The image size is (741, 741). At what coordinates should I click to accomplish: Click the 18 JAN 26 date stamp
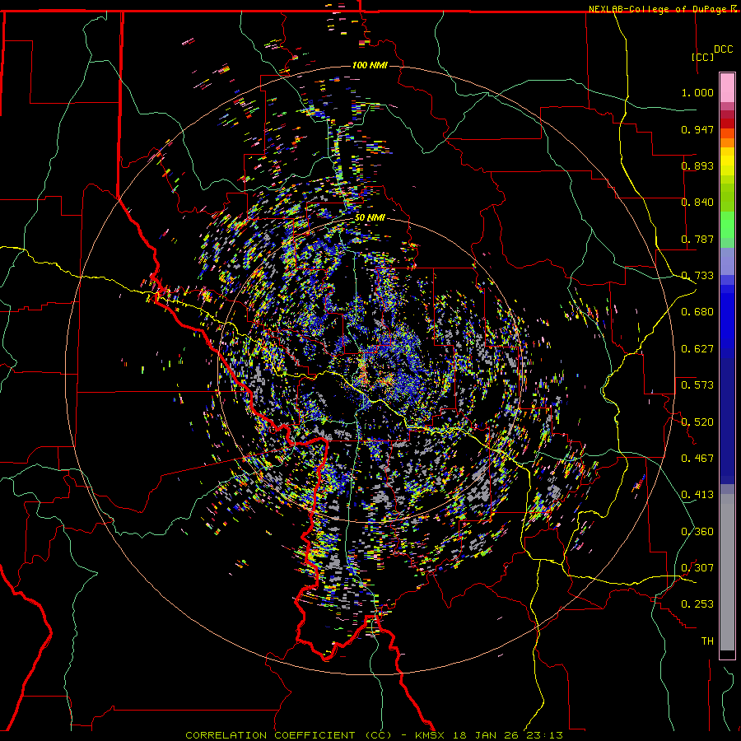pos(485,735)
